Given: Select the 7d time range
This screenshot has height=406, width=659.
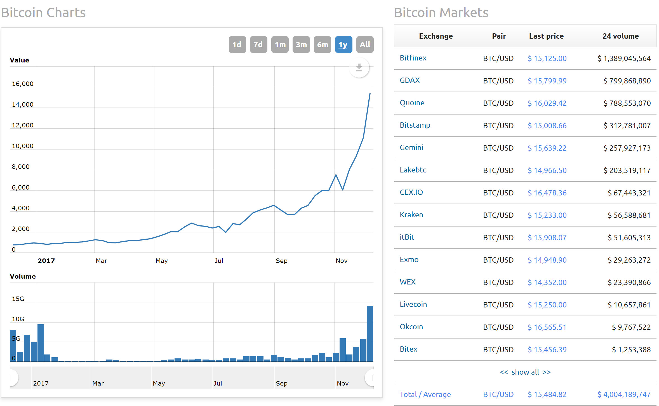Looking at the screenshot, I should point(258,45).
